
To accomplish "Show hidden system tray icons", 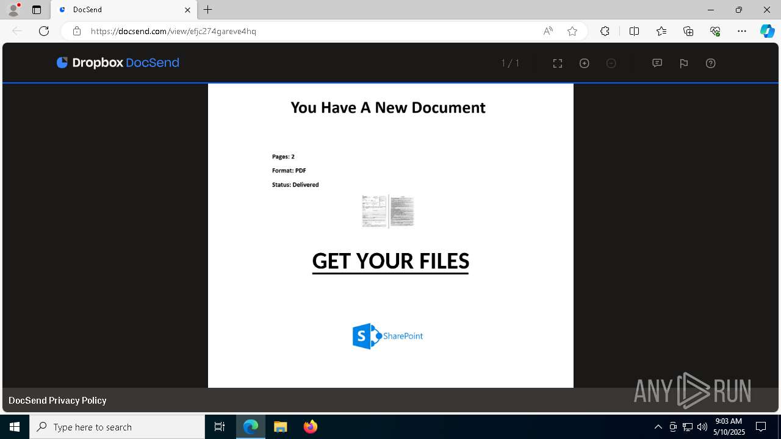I will 658,427.
